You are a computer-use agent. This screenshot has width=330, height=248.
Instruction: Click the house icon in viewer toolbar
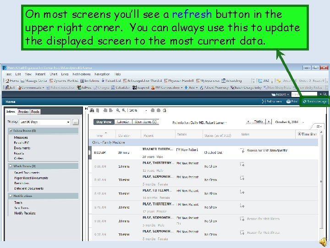(x=165, y=110)
